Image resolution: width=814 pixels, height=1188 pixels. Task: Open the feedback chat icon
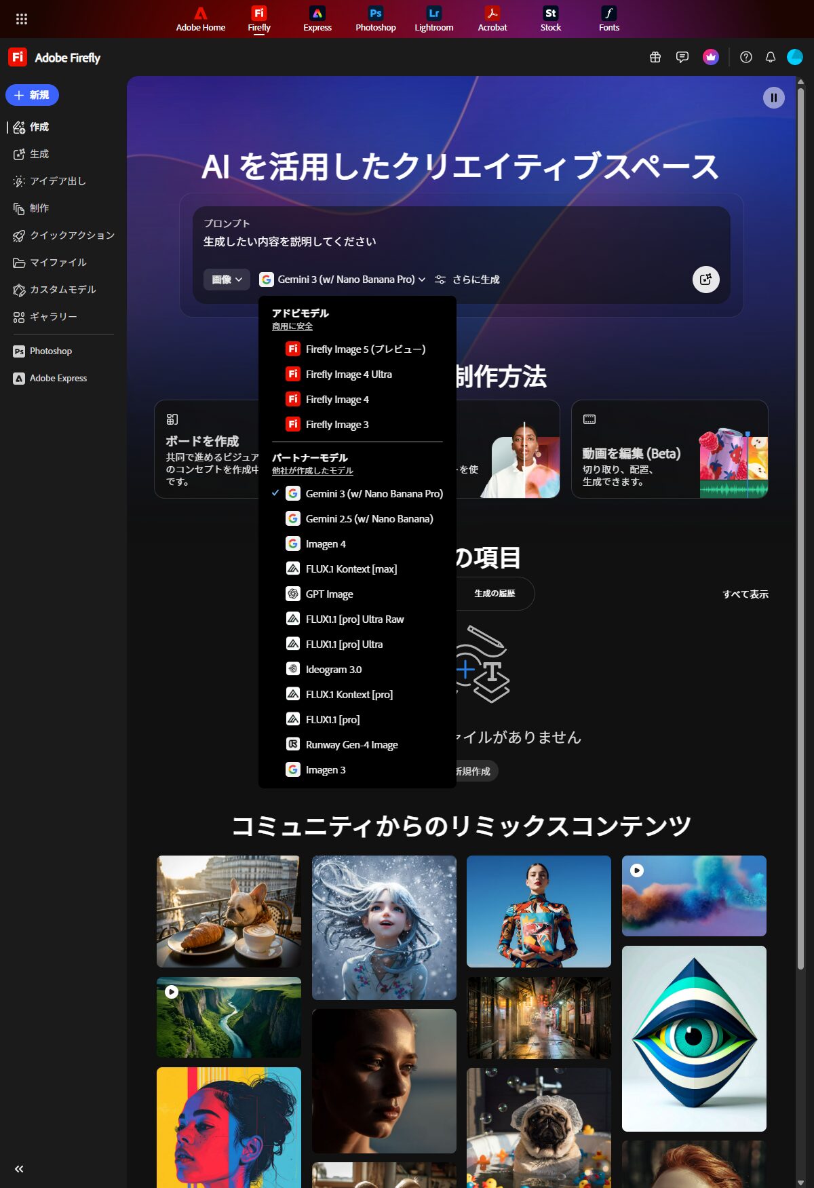click(682, 57)
